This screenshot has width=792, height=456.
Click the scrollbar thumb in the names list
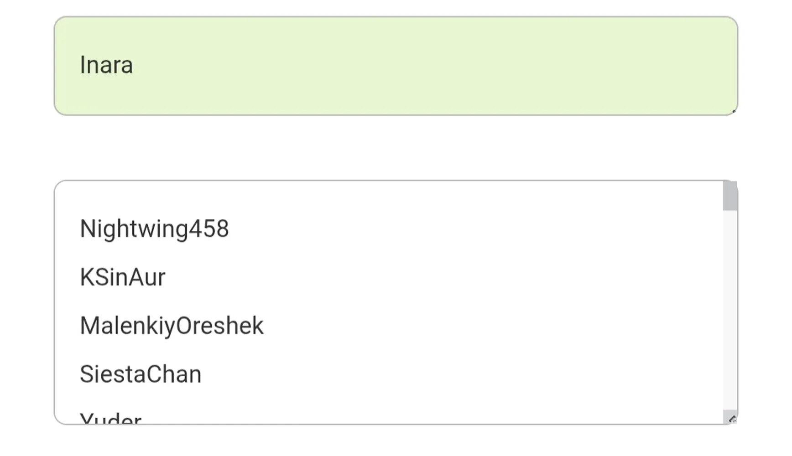(730, 196)
